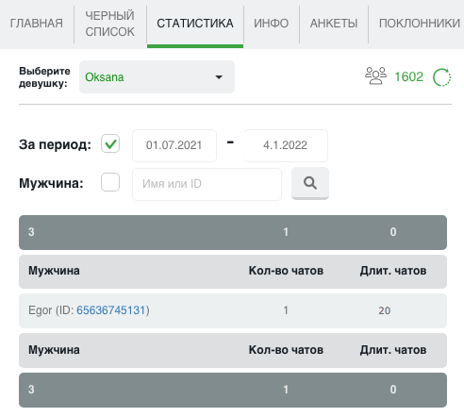The image size is (464, 417).
Task: Open the ID link 65636745131
Action: click(x=111, y=310)
